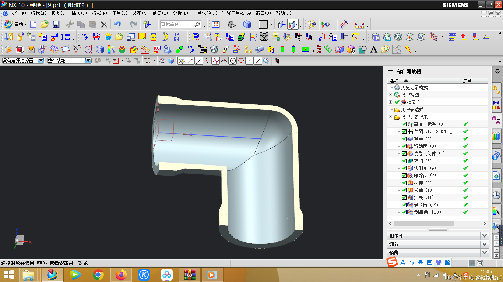Open the Undo history dropdown arrow
The height and width of the screenshot is (282, 503).
point(126,25)
